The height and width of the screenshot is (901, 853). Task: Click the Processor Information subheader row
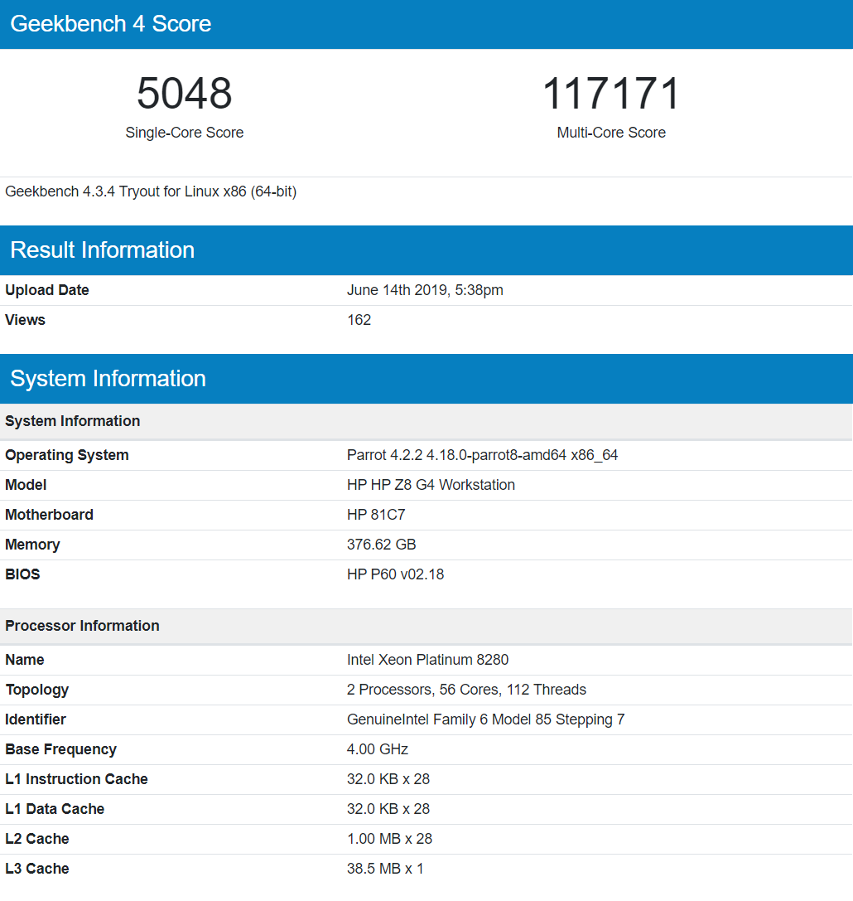pyautogui.click(x=426, y=626)
